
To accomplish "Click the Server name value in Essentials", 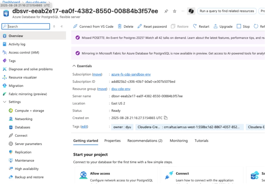I will (147, 96).
